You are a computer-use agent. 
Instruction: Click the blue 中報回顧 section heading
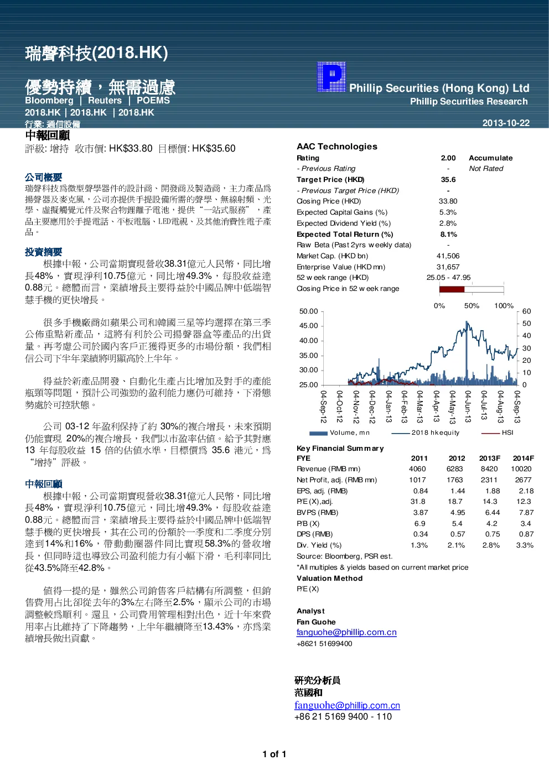click(43, 484)
